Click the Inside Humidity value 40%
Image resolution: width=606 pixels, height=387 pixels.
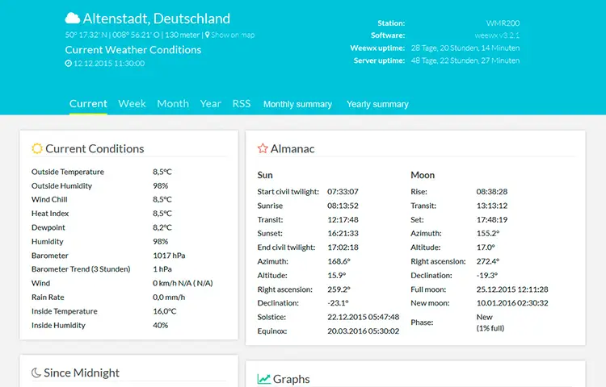[x=161, y=326]
